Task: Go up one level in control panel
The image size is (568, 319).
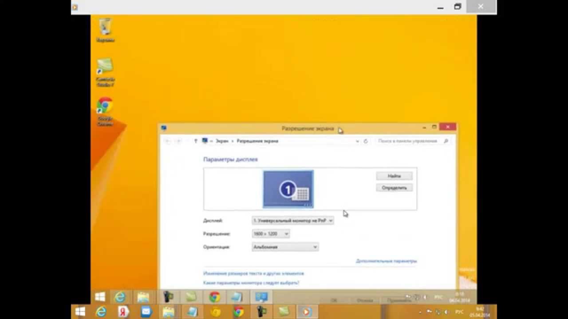Action: 196,141
